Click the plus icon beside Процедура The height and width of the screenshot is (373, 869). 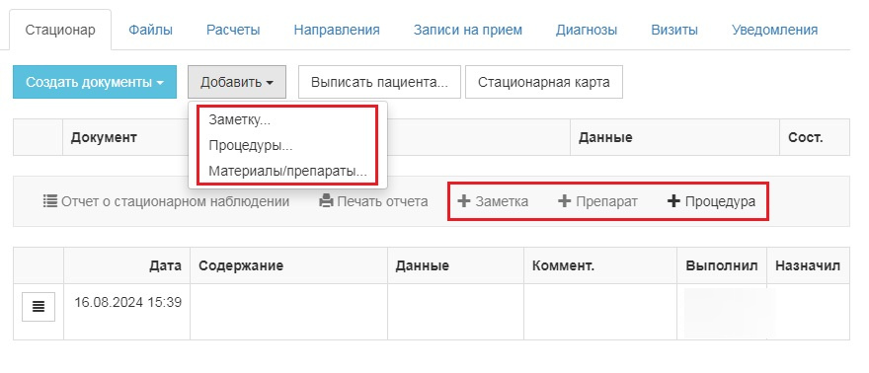(673, 201)
